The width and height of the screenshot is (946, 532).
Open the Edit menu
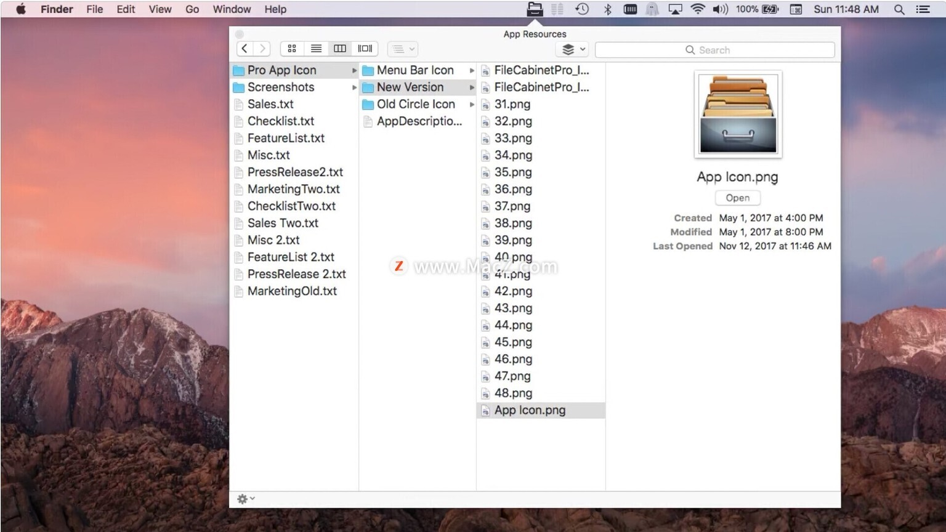126,9
